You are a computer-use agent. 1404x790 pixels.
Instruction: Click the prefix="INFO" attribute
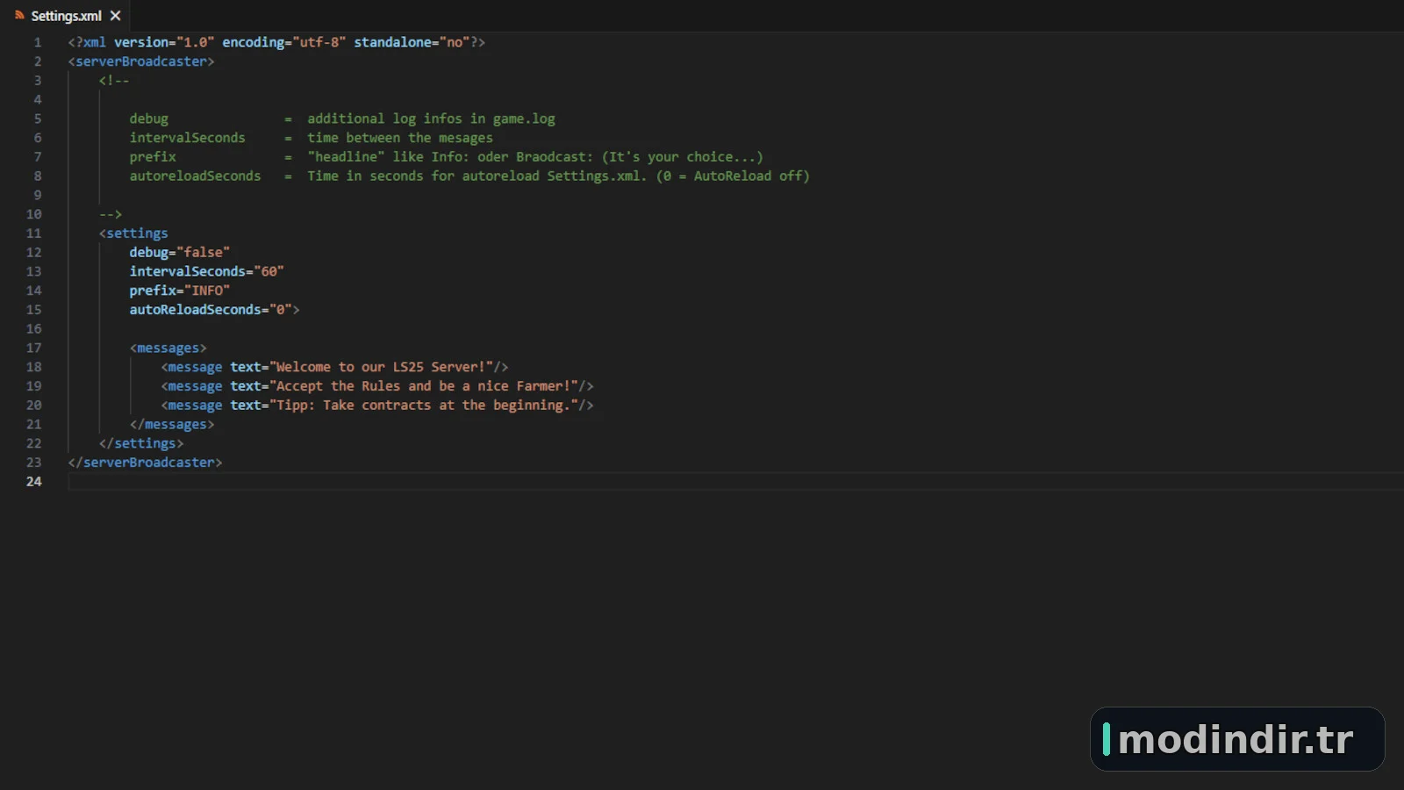179,291
